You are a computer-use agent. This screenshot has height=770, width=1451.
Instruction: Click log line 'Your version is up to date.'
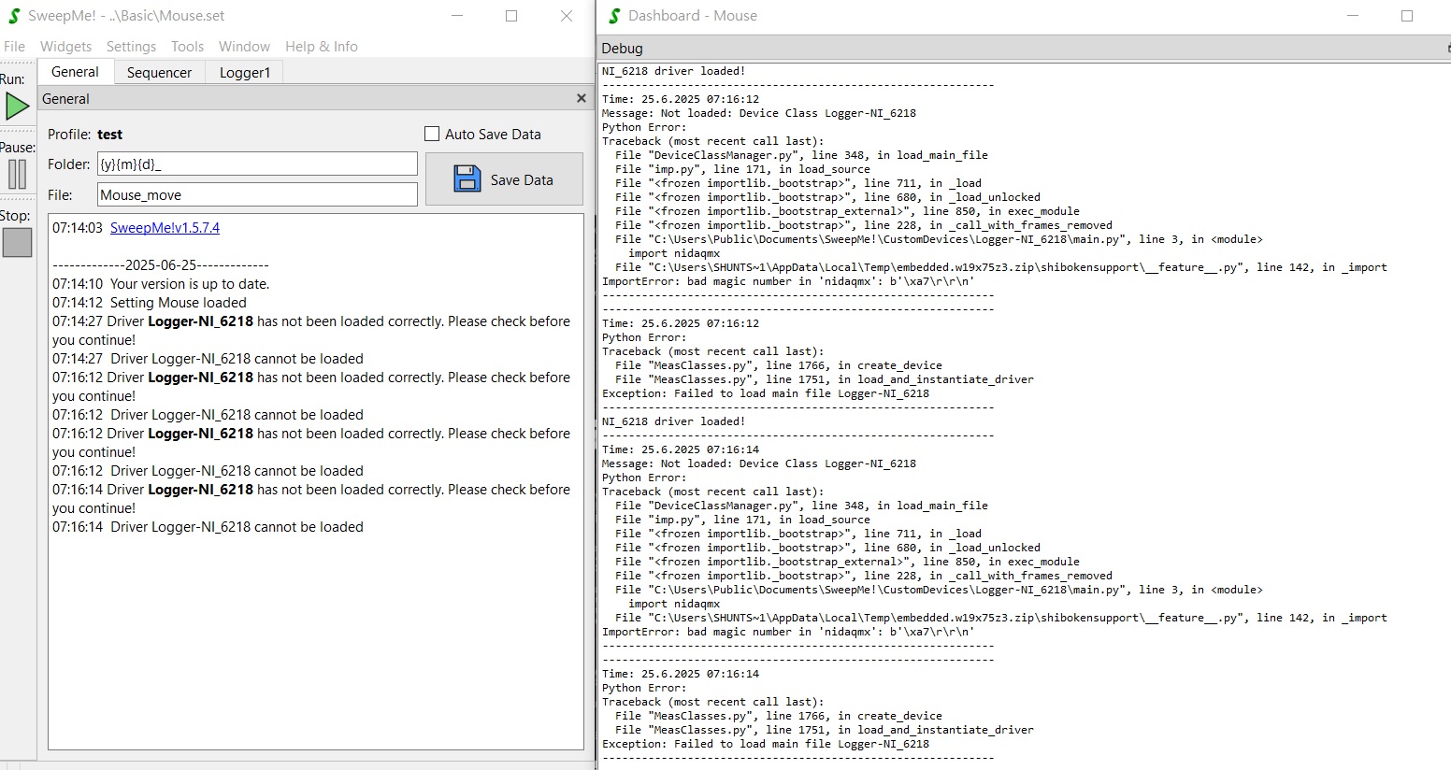tap(190, 284)
